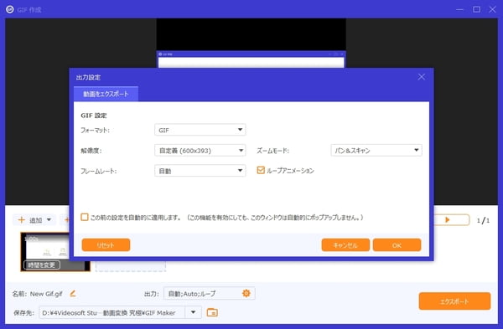Open the ズームモード パン&スキャン dropdown
Image resolution: width=503 pixels, height=329 pixels.
click(376, 150)
